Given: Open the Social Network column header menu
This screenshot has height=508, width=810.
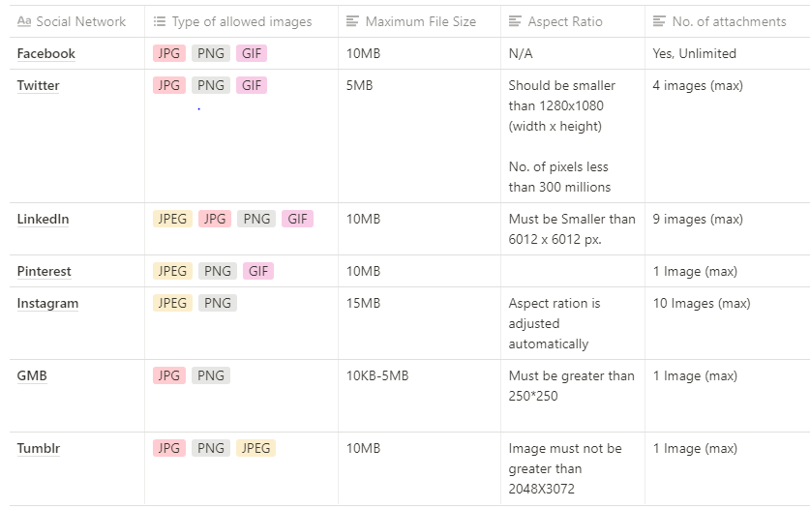Looking at the screenshot, I should tap(77, 21).
